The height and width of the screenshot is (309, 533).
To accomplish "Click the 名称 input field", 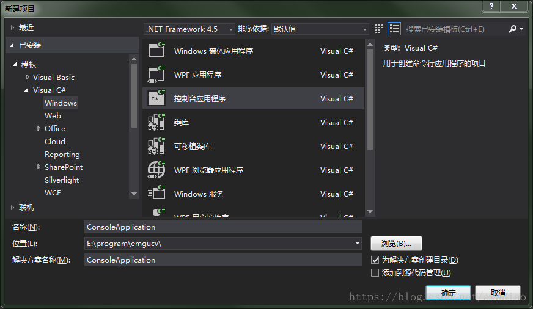I will click(x=223, y=227).
